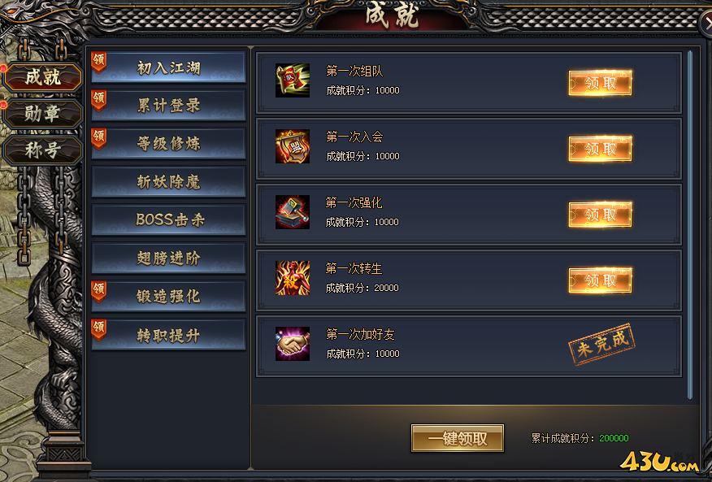
Task: Open the 翅膀进阶 category
Action: pos(168,258)
